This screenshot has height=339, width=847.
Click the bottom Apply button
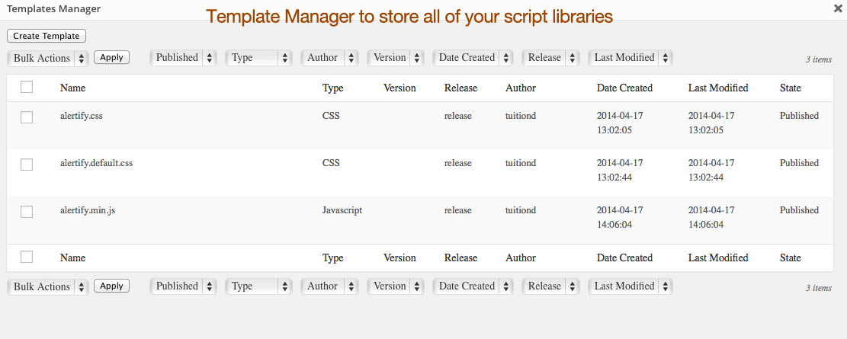[111, 286]
